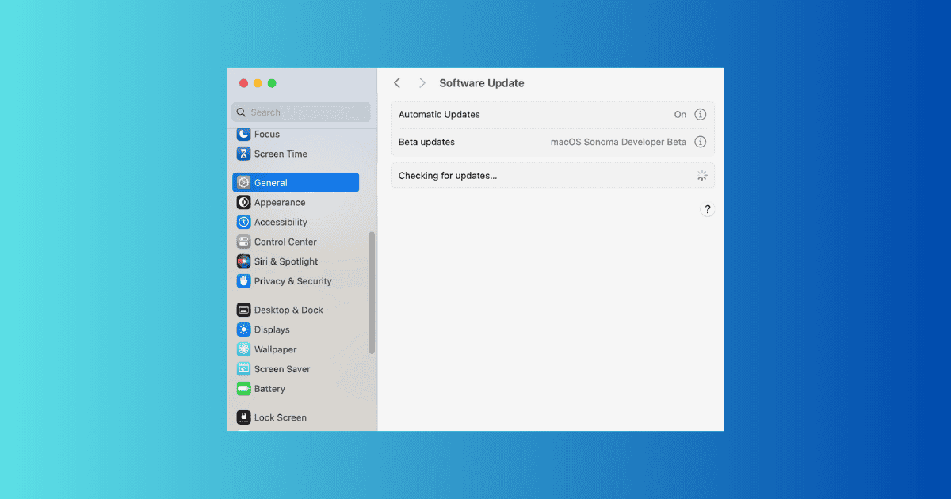Click the Appearance icon in sidebar
Image resolution: width=951 pixels, height=499 pixels.
tap(243, 203)
